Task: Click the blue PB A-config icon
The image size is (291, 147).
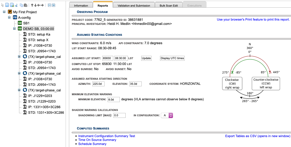Action: (15, 18)
